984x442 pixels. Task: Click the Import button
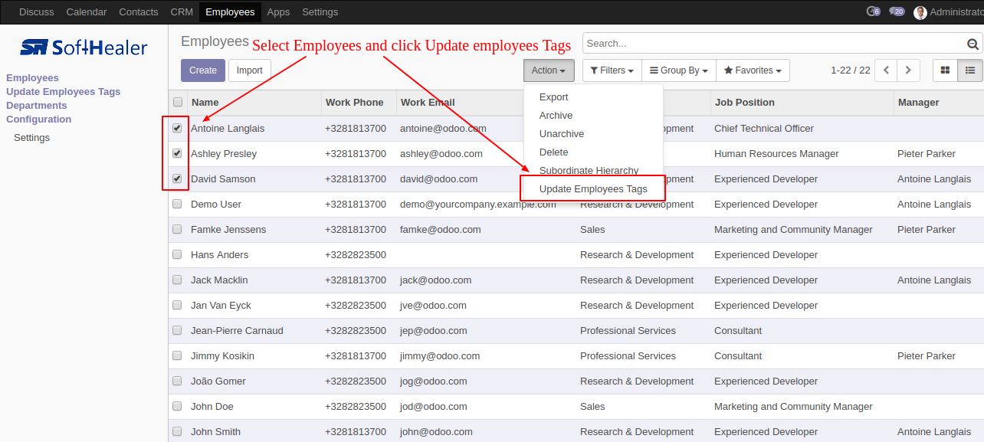click(250, 70)
